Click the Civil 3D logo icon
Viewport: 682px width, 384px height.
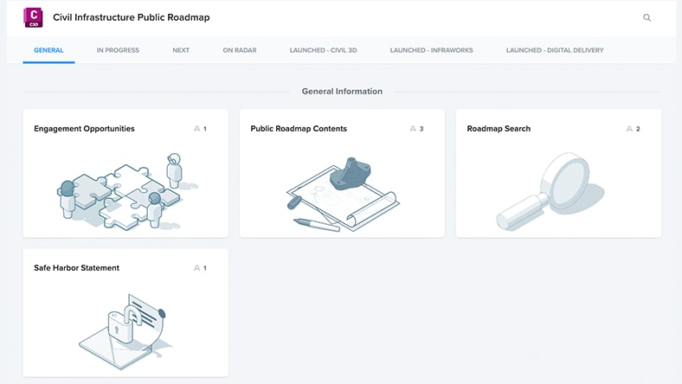point(34,17)
